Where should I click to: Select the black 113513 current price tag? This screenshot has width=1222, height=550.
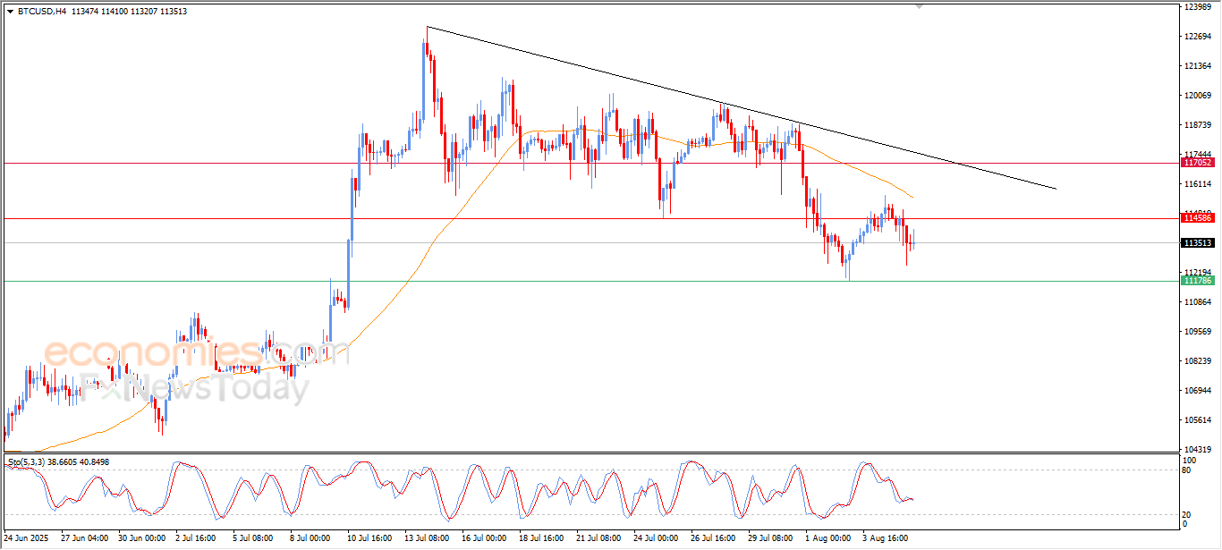click(1197, 242)
